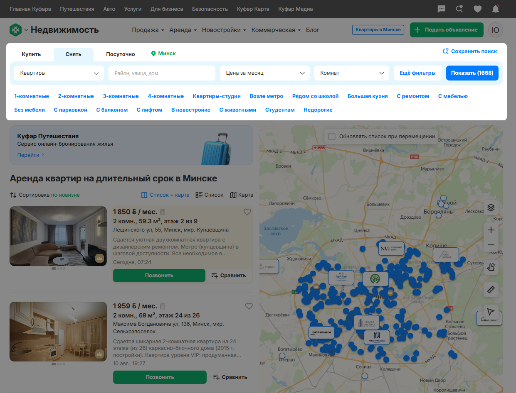Open Блог link
Image resolution: width=516 pixels, height=393 pixels.
click(313, 30)
